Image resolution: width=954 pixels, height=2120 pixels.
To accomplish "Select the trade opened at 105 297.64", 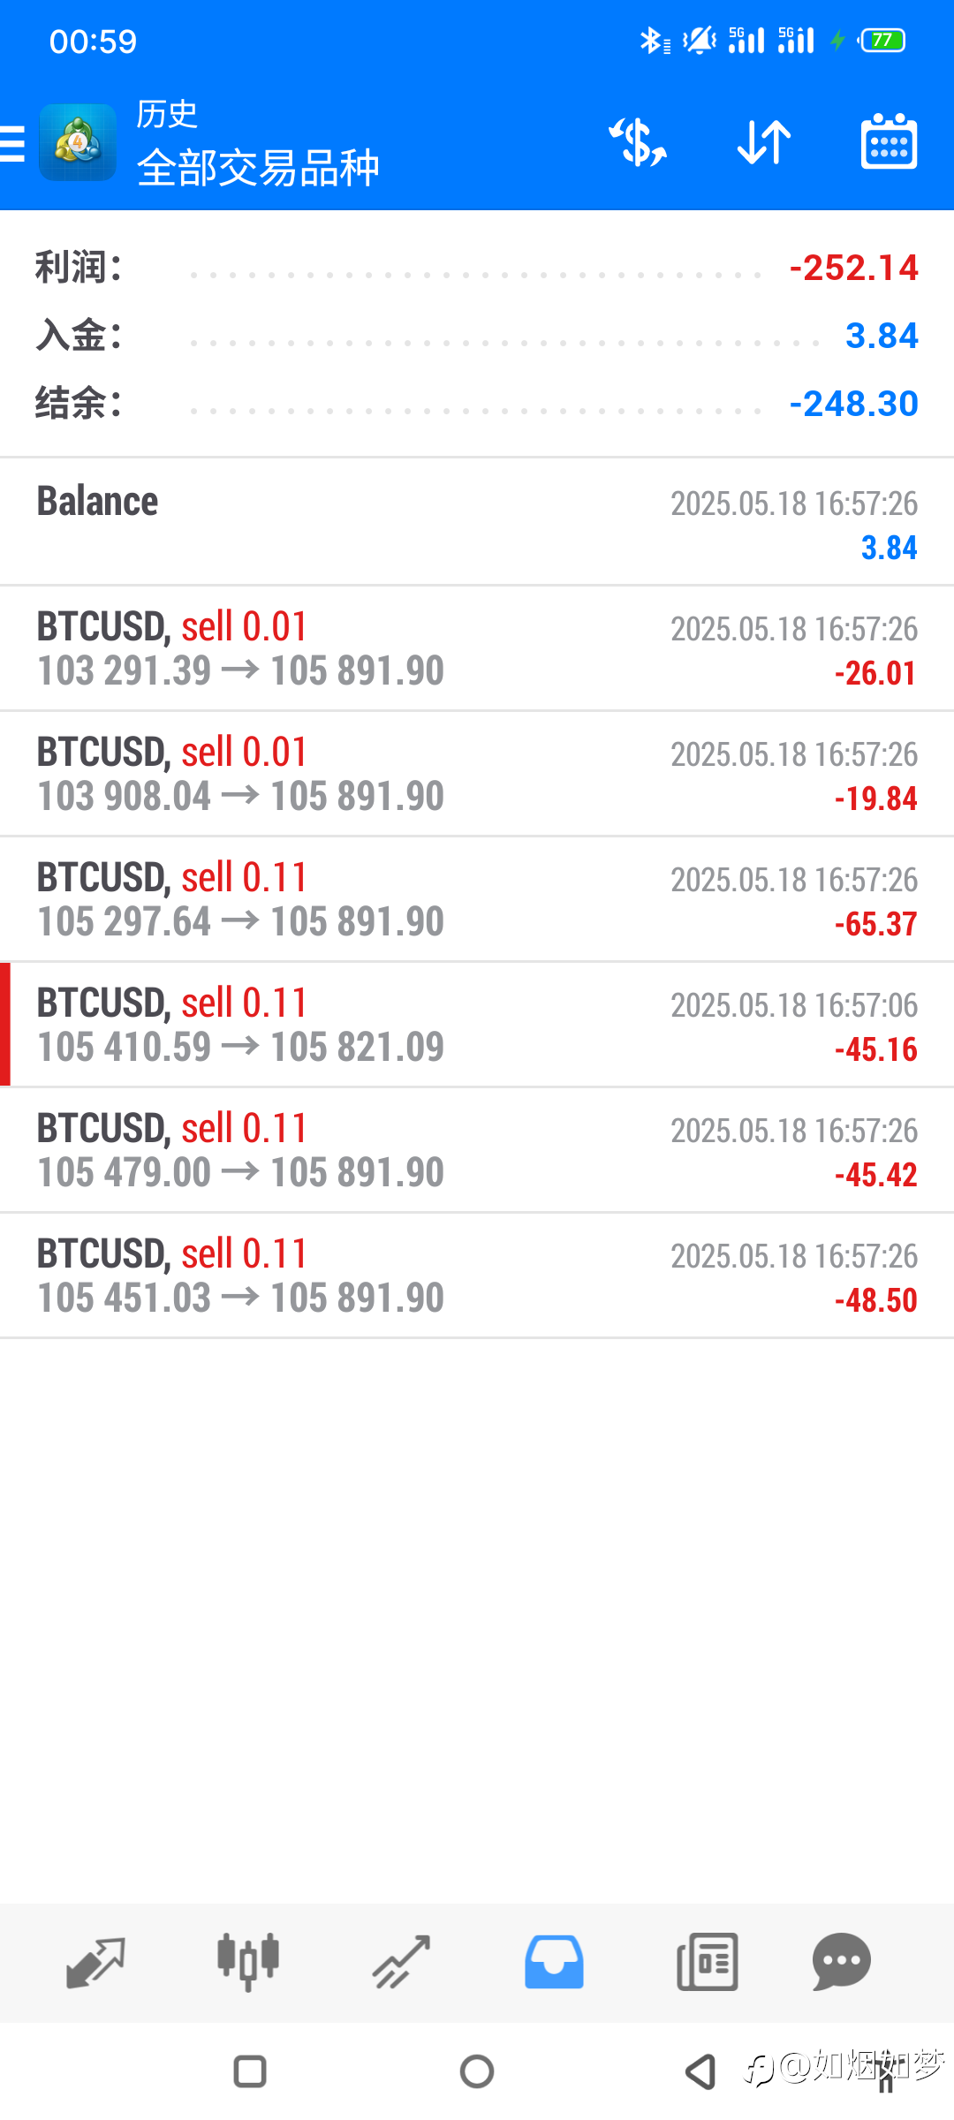I will [477, 899].
